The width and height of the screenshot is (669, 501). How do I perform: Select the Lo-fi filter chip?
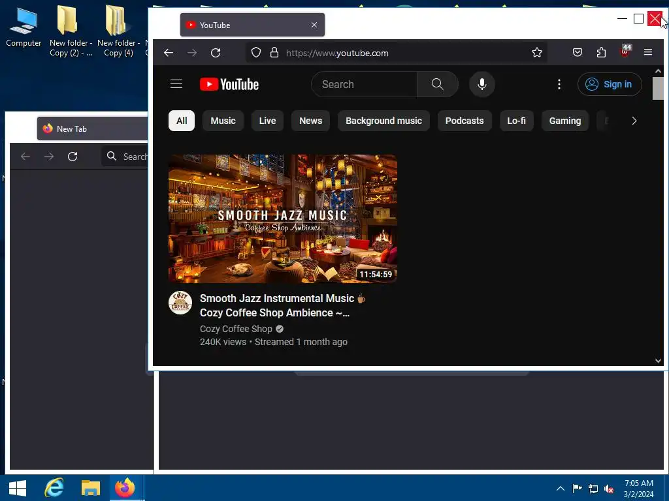(x=516, y=121)
